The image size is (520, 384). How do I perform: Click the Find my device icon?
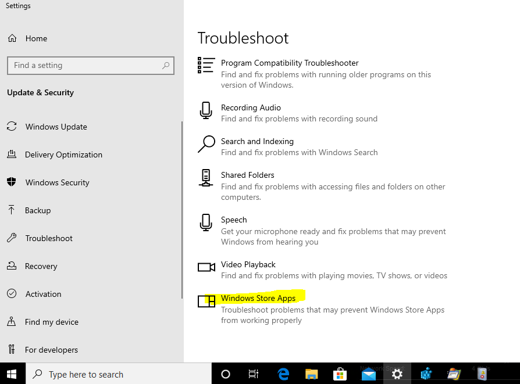point(12,321)
